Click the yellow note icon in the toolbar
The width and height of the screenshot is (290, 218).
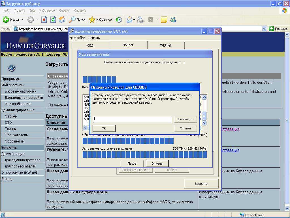point(164,20)
